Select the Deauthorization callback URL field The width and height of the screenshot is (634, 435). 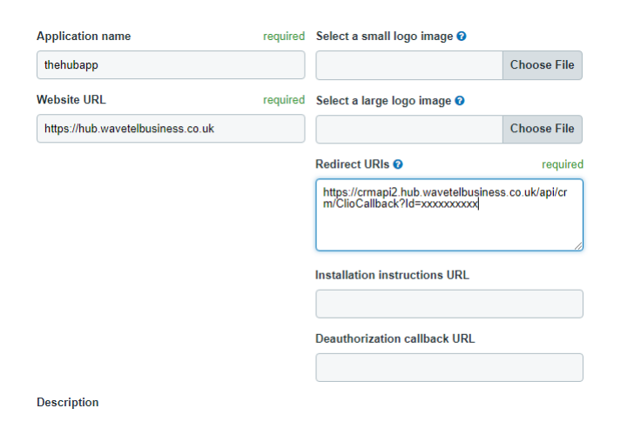pos(449,368)
